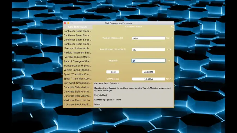Screen dimensions: 237x133
Task: Click the Young's Modulus (E) label
Action: [113, 38]
